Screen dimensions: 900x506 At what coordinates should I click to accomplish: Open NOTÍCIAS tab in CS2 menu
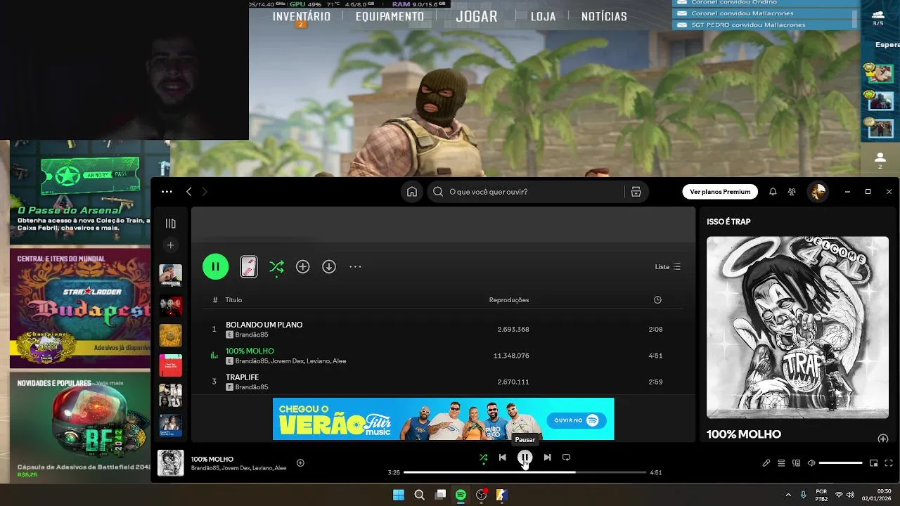click(x=604, y=16)
